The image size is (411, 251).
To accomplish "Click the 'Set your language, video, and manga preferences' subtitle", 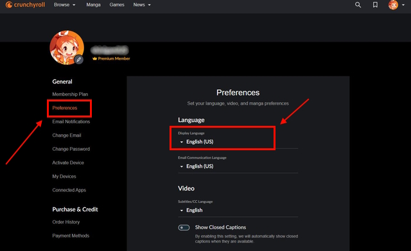I will pyautogui.click(x=238, y=103).
